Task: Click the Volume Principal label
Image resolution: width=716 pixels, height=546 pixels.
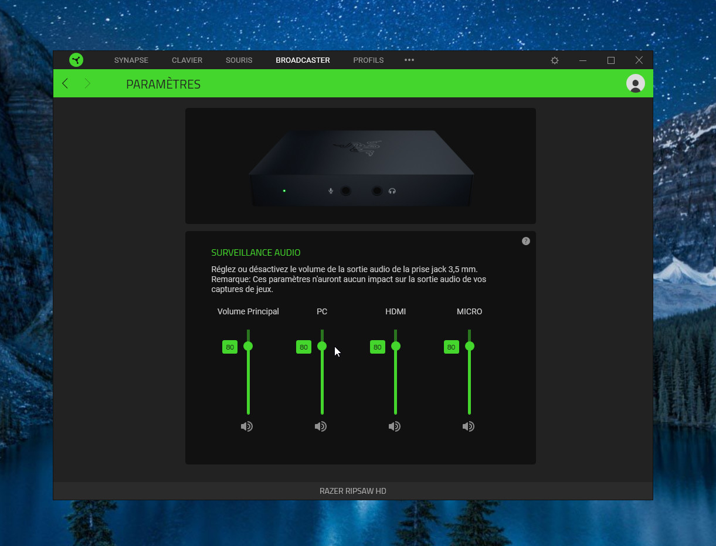Action: (x=248, y=311)
